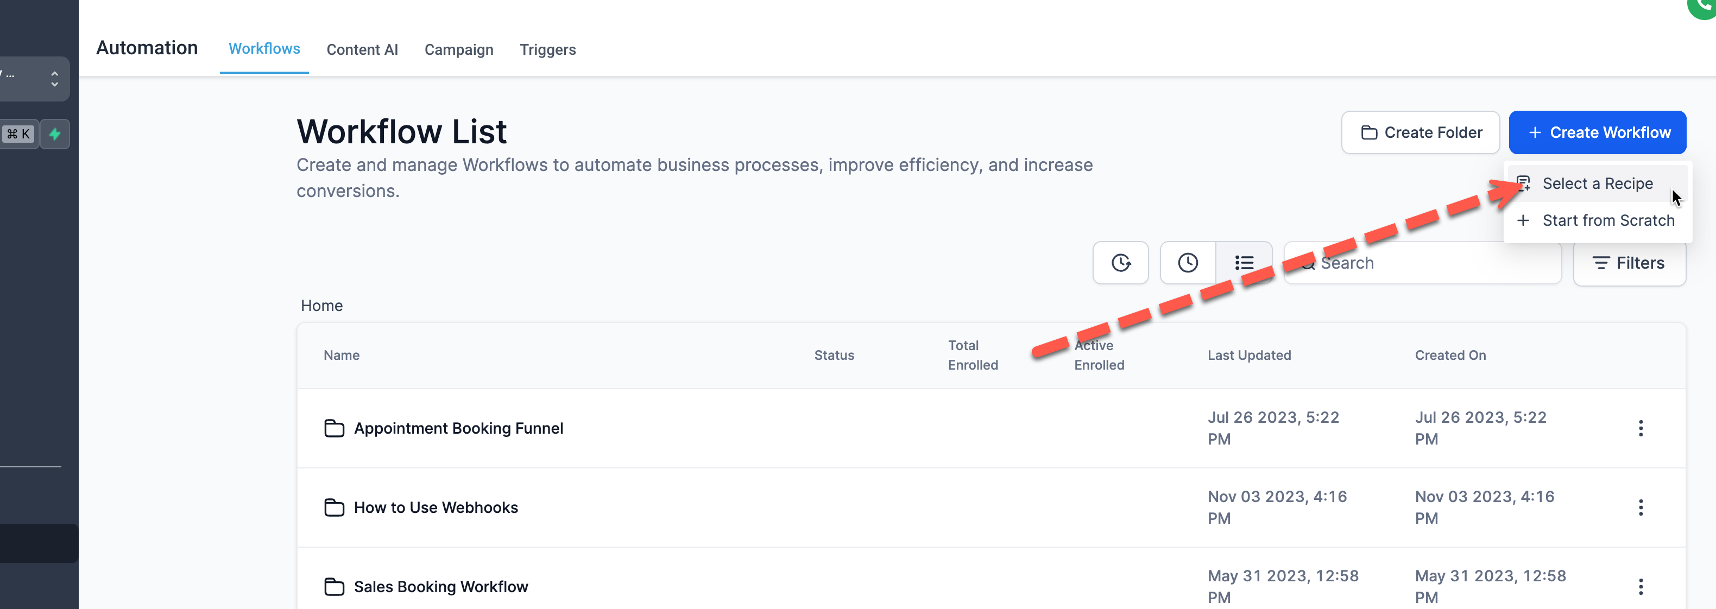Expand the account switcher chevrons in sidebar

point(55,79)
